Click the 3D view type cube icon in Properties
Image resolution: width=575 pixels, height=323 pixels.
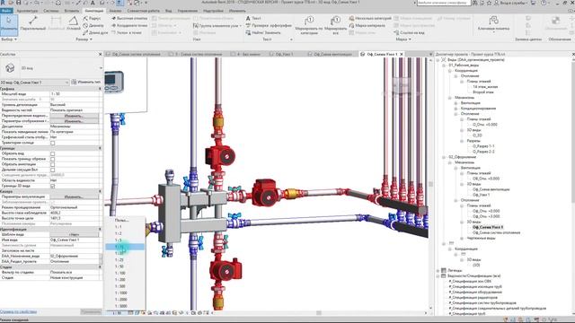tap(10, 68)
